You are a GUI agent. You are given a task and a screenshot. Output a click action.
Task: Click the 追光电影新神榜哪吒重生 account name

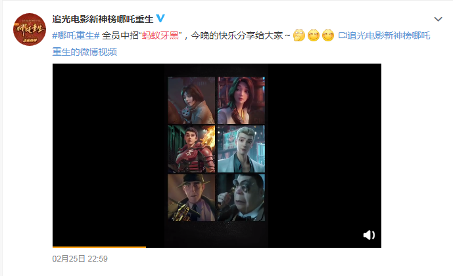(x=103, y=19)
